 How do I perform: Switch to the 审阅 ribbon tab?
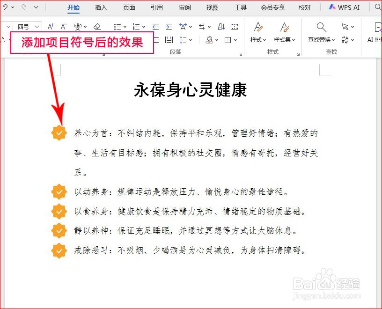184,7
